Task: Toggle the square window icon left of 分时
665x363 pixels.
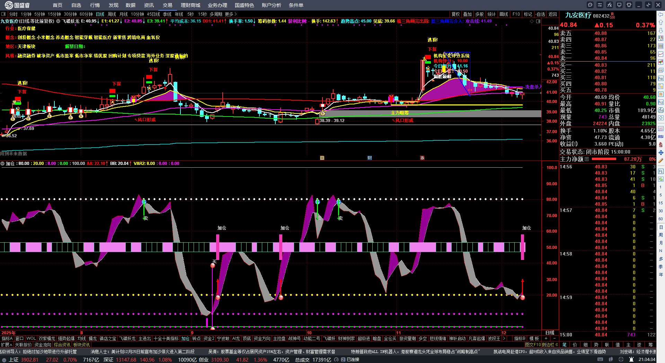Action: click(3, 14)
